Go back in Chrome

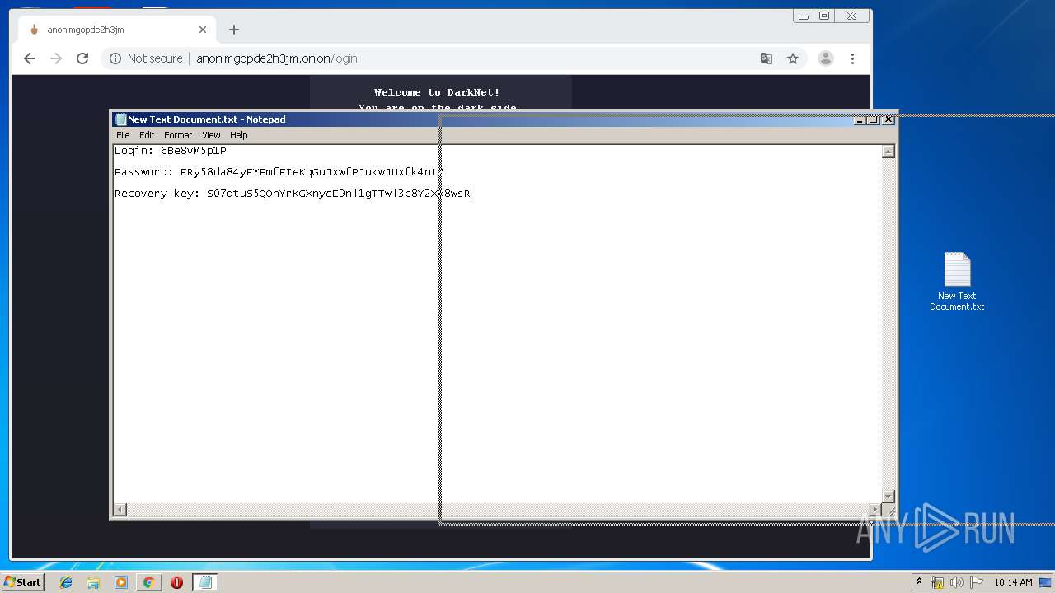[x=30, y=58]
